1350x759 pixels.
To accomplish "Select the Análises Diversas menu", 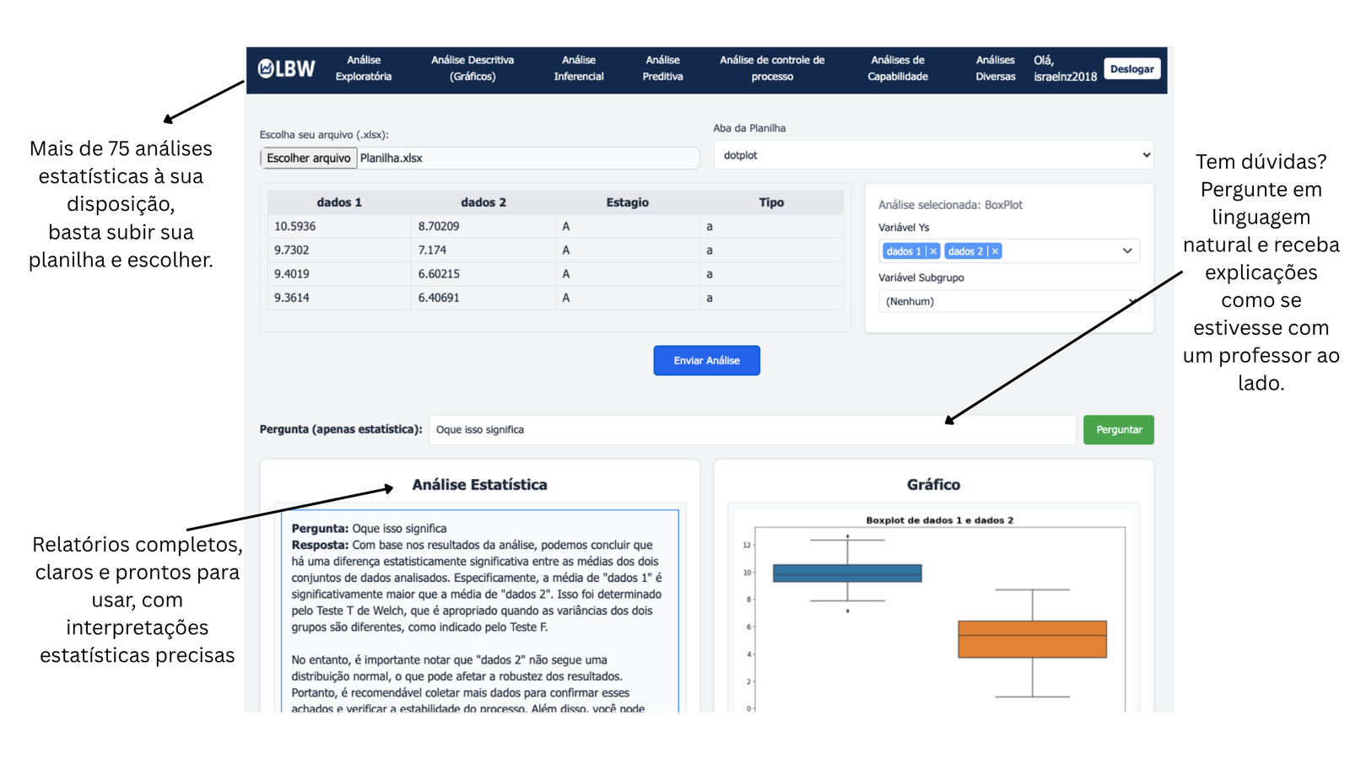I will 996,68.
